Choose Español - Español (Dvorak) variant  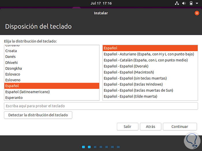coord(150,66)
